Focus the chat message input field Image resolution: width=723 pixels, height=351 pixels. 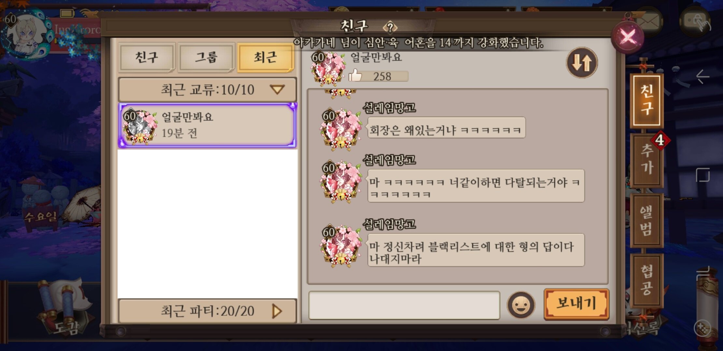[404, 305]
